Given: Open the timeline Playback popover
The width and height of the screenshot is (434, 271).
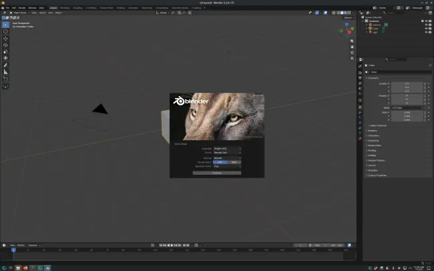Looking at the screenshot, I should [34, 245].
